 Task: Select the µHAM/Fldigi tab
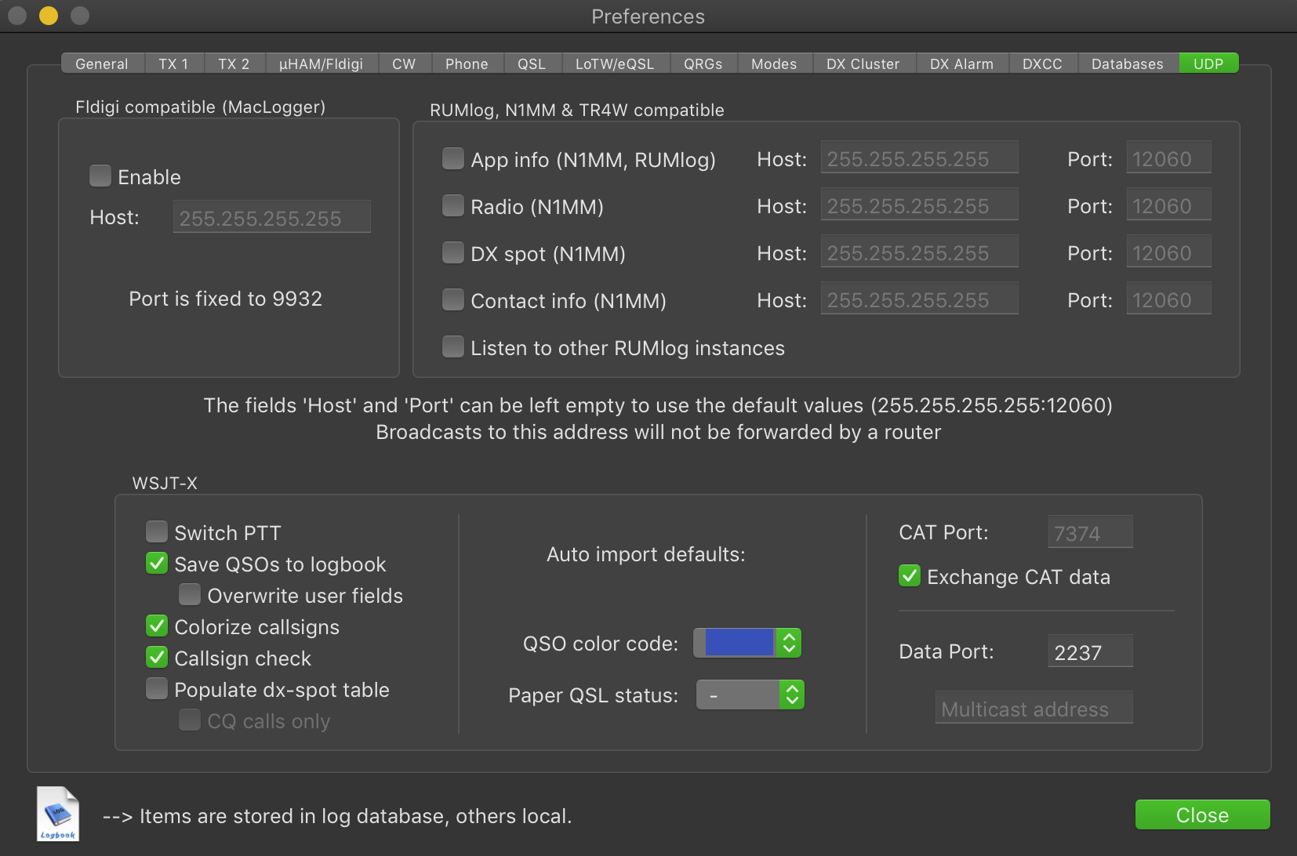pyautogui.click(x=321, y=63)
